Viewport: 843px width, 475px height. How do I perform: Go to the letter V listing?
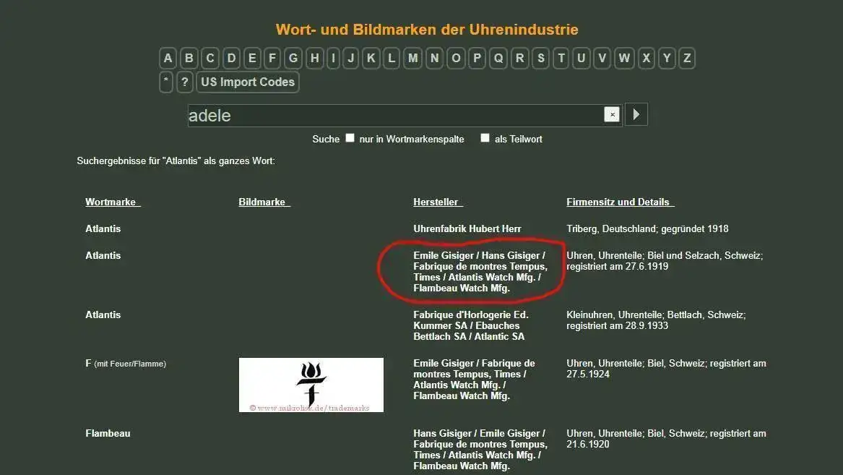pyautogui.click(x=602, y=58)
